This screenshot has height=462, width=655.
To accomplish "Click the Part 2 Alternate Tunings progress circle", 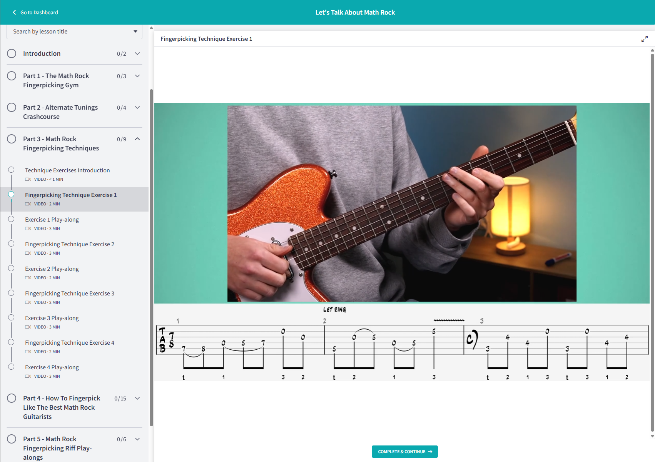I will pos(12,107).
